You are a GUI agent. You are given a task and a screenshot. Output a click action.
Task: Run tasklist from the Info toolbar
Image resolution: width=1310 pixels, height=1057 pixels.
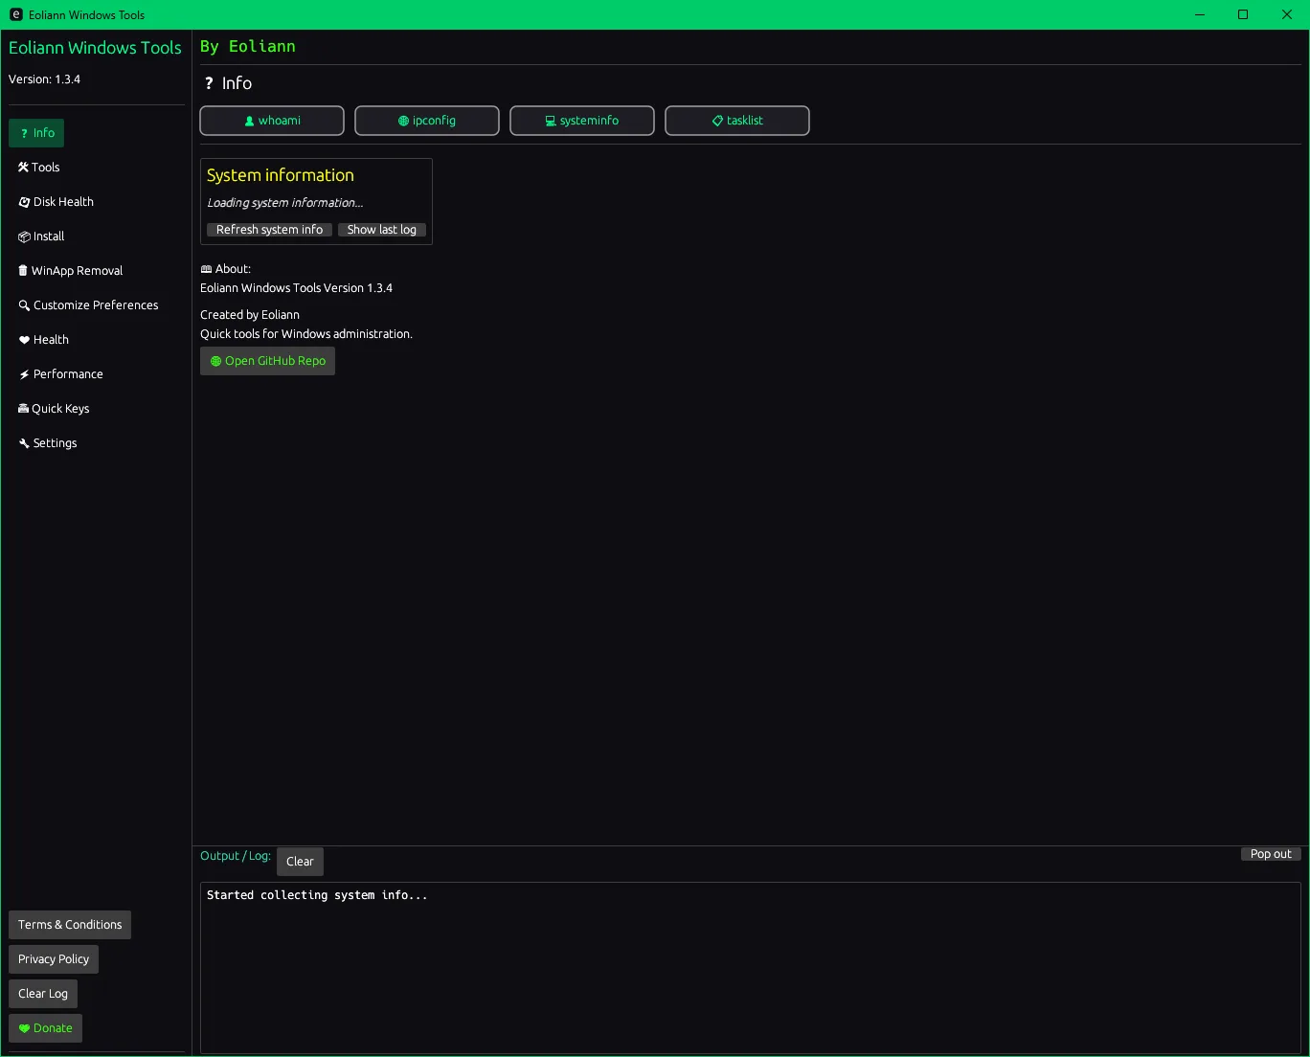(737, 121)
